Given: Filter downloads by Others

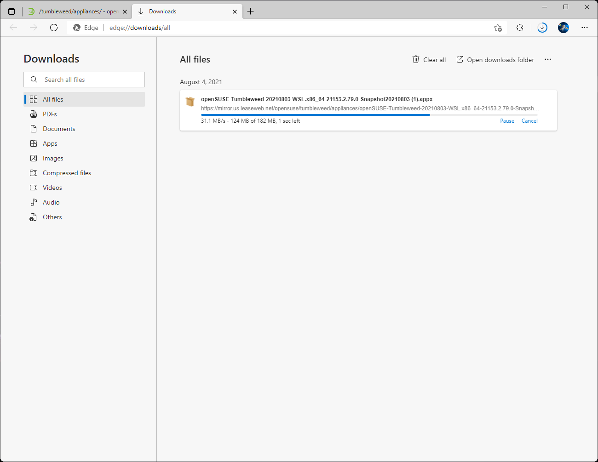Looking at the screenshot, I should pyautogui.click(x=84, y=217).
